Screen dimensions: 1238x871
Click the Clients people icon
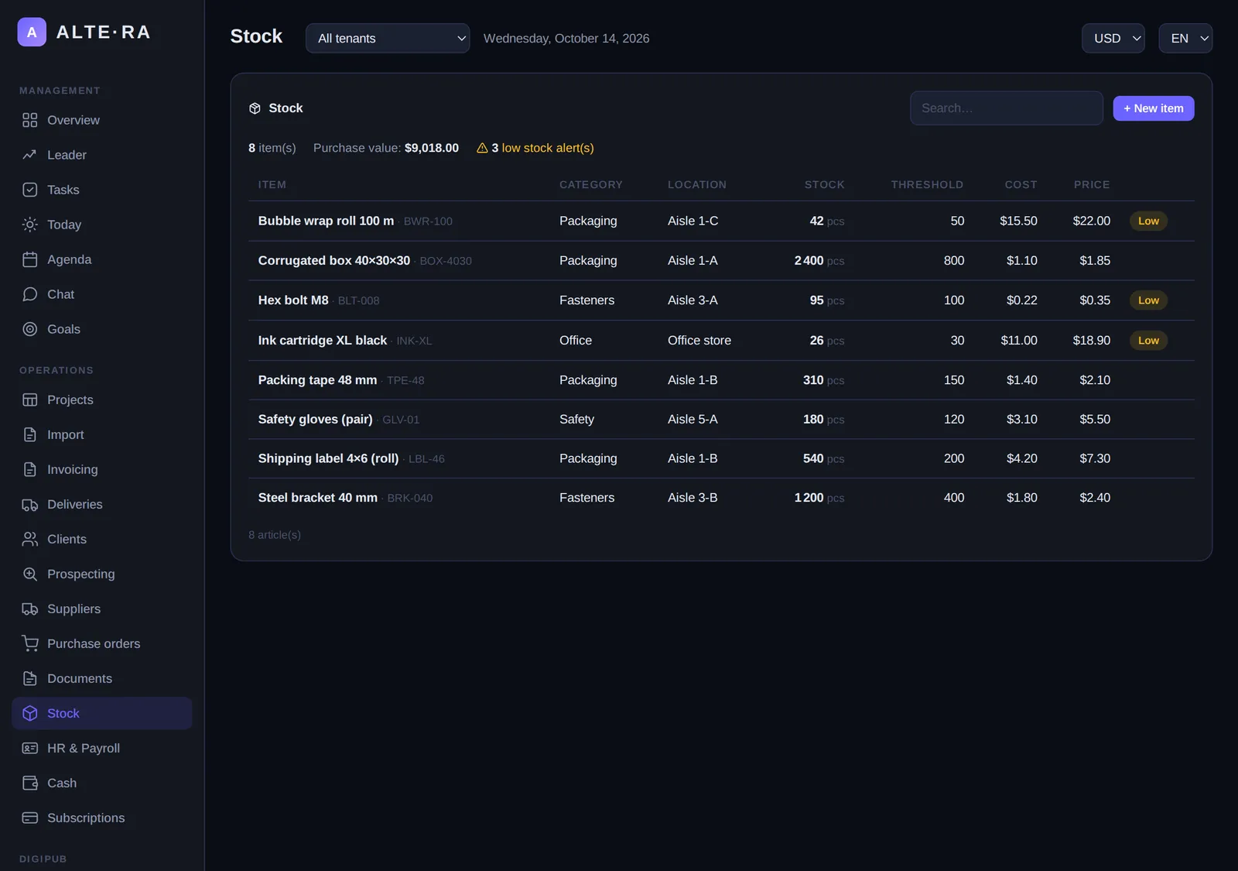[x=29, y=539]
